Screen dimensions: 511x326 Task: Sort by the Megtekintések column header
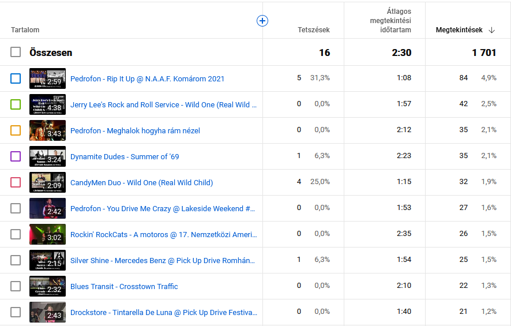pyautogui.click(x=459, y=30)
